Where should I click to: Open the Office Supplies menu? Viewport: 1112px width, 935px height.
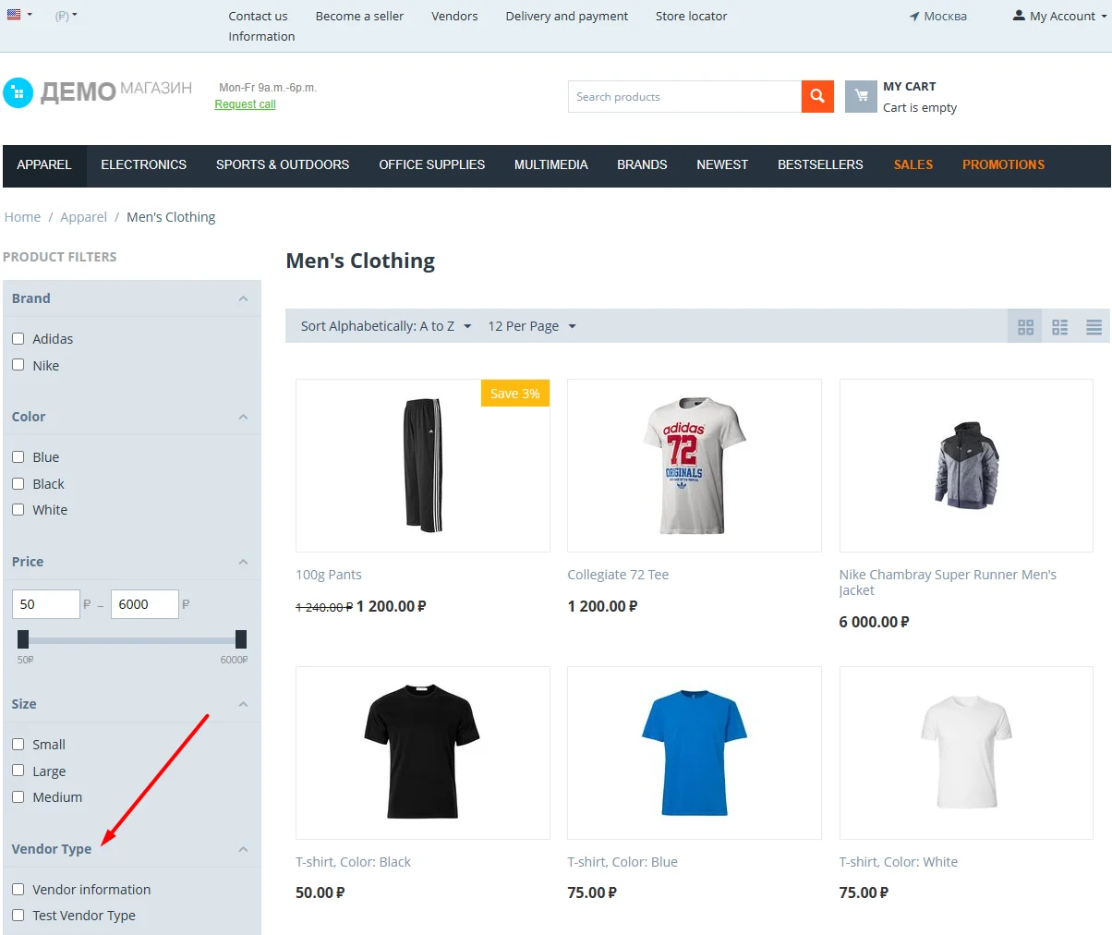point(431,164)
